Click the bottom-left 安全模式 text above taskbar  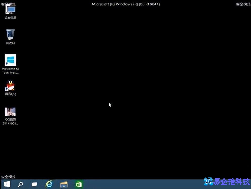pyautogui.click(x=8, y=177)
